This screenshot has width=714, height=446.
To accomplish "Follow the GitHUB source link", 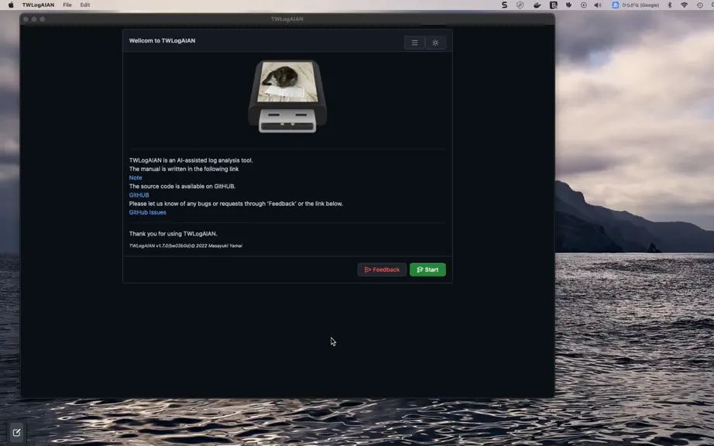I will click(x=139, y=195).
